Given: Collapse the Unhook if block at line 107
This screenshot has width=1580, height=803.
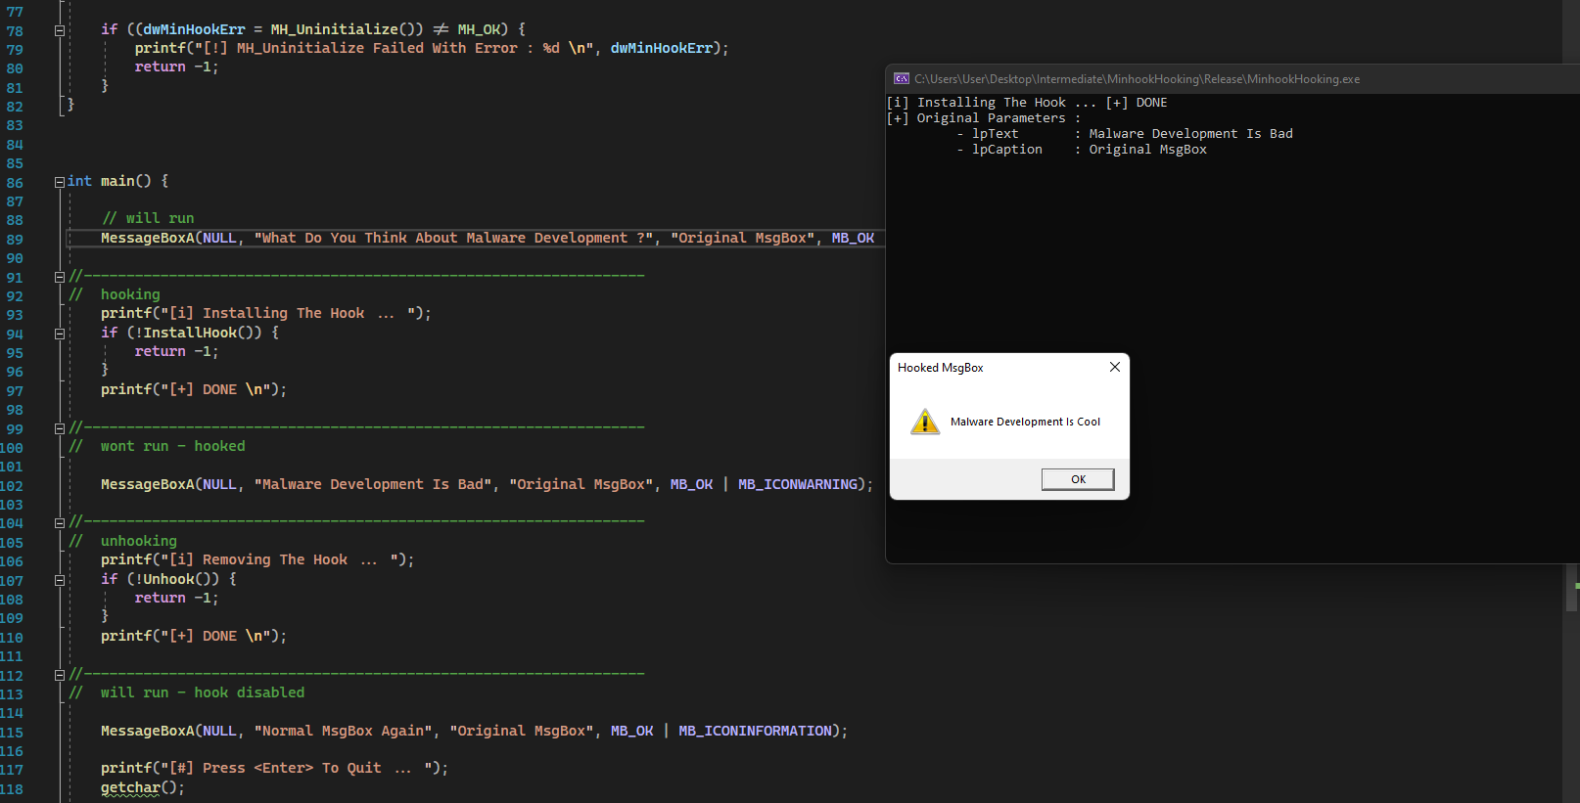Looking at the screenshot, I should [x=60, y=580].
